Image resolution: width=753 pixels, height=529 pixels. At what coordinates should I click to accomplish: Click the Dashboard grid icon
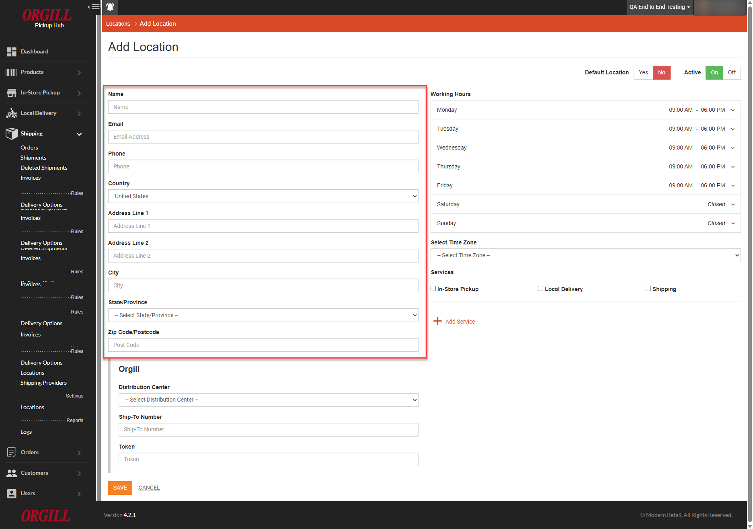click(x=12, y=51)
